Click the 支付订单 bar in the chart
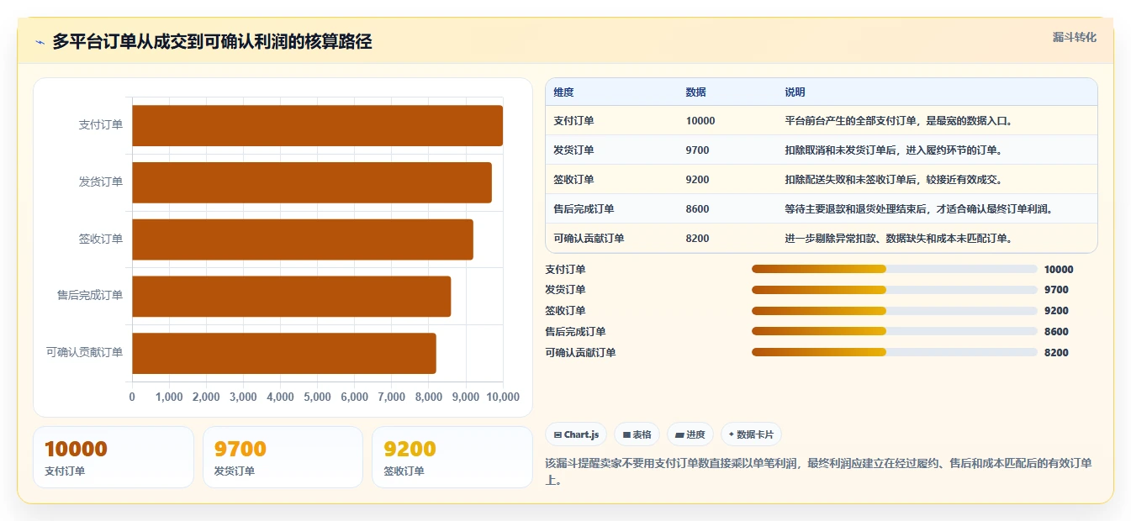The width and height of the screenshot is (1131, 521). tap(317, 125)
